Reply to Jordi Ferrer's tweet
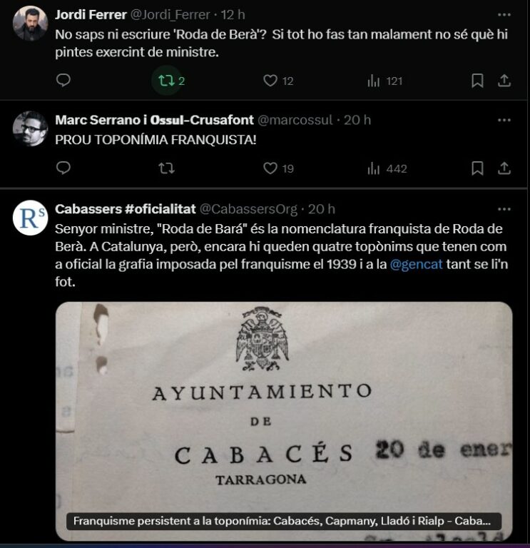 point(63,81)
